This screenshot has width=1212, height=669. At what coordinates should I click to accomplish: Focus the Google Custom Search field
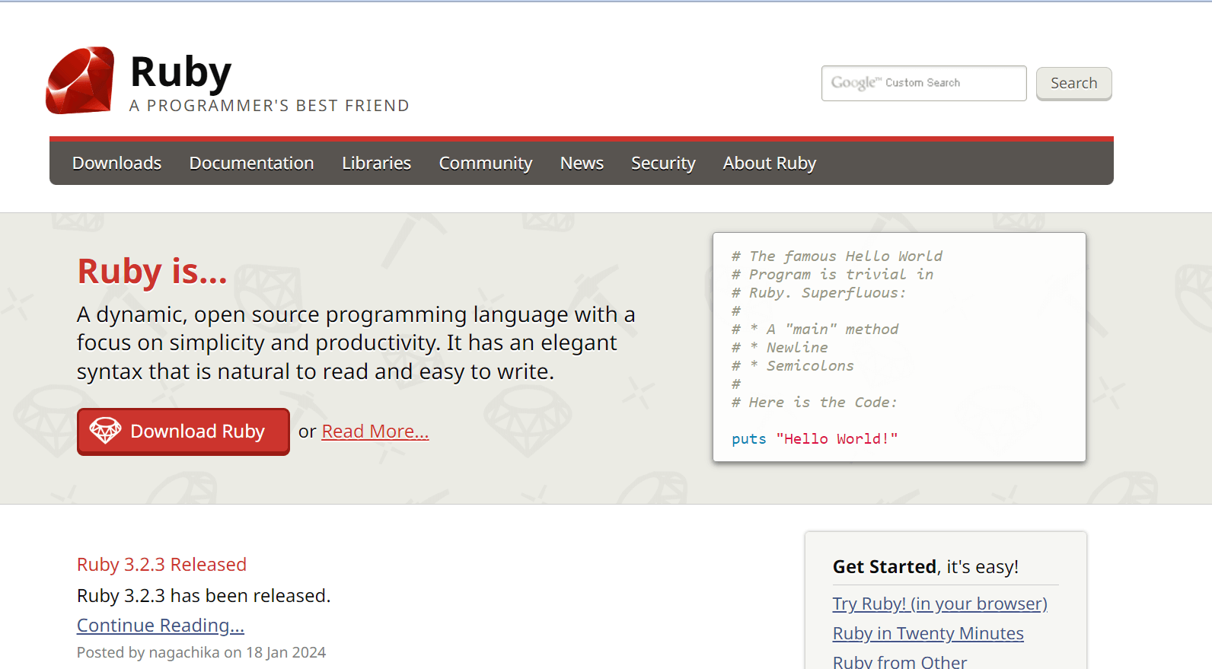923,83
